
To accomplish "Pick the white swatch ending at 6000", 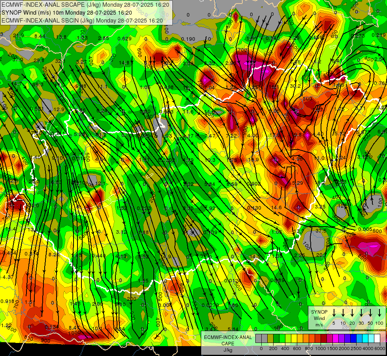I will tap(378, 339).
